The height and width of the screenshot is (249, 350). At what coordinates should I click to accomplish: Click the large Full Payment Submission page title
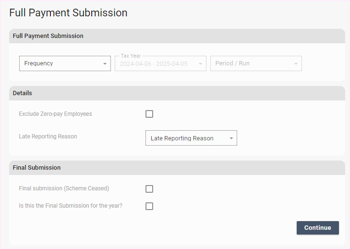68,13
